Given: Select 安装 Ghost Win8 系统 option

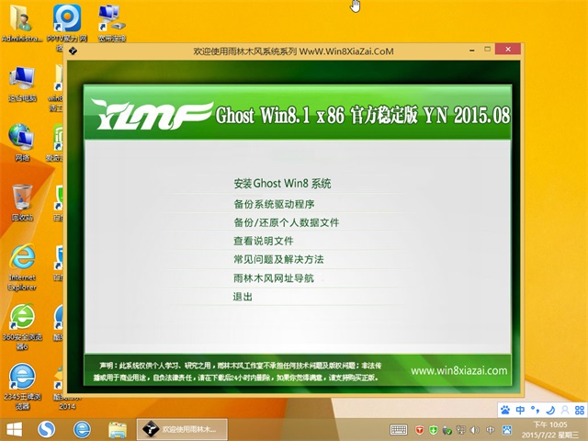Looking at the screenshot, I should pos(282,183).
